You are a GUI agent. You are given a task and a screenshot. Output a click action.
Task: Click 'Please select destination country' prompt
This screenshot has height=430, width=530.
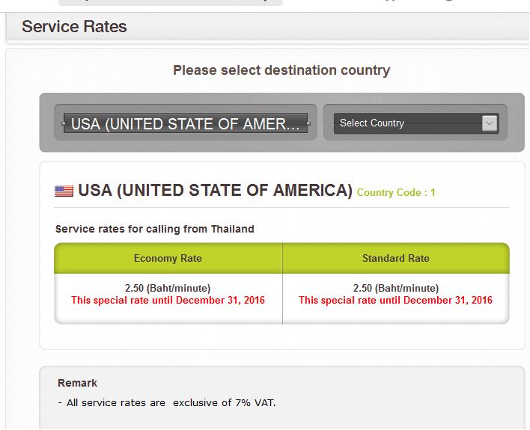click(281, 70)
